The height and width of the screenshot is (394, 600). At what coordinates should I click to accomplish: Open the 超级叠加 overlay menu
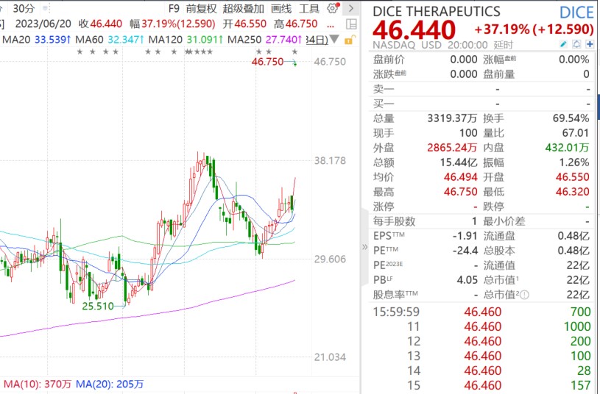coord(244,8)
